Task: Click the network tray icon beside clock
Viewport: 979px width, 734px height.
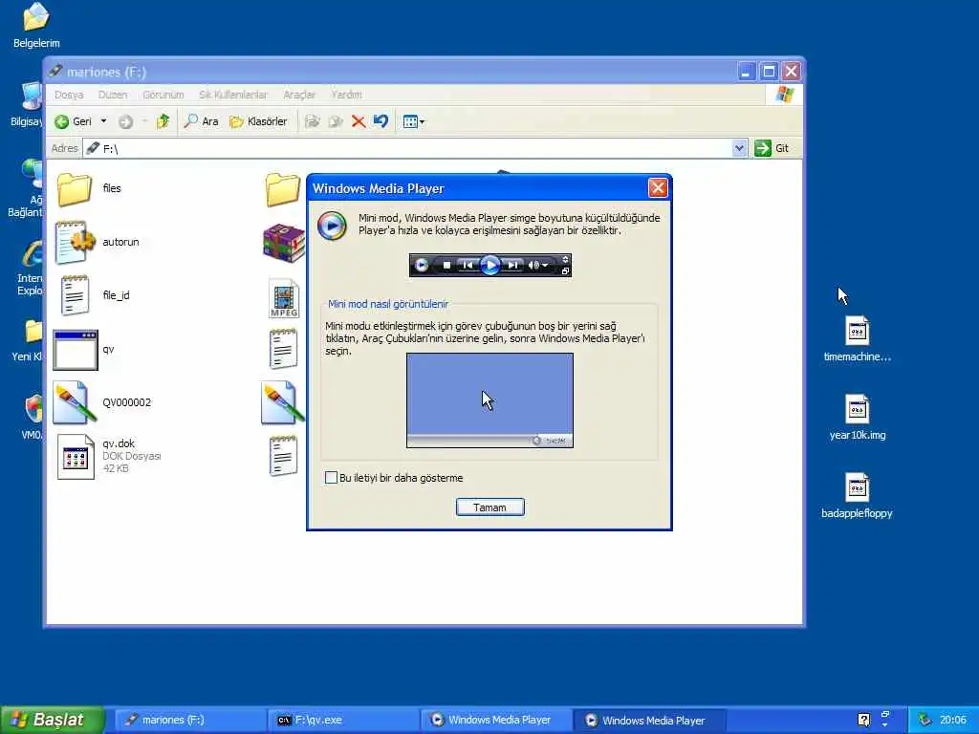Action: 925,720
